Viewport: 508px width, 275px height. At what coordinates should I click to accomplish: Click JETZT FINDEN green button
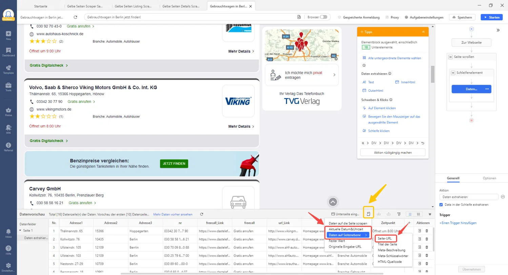174,164
